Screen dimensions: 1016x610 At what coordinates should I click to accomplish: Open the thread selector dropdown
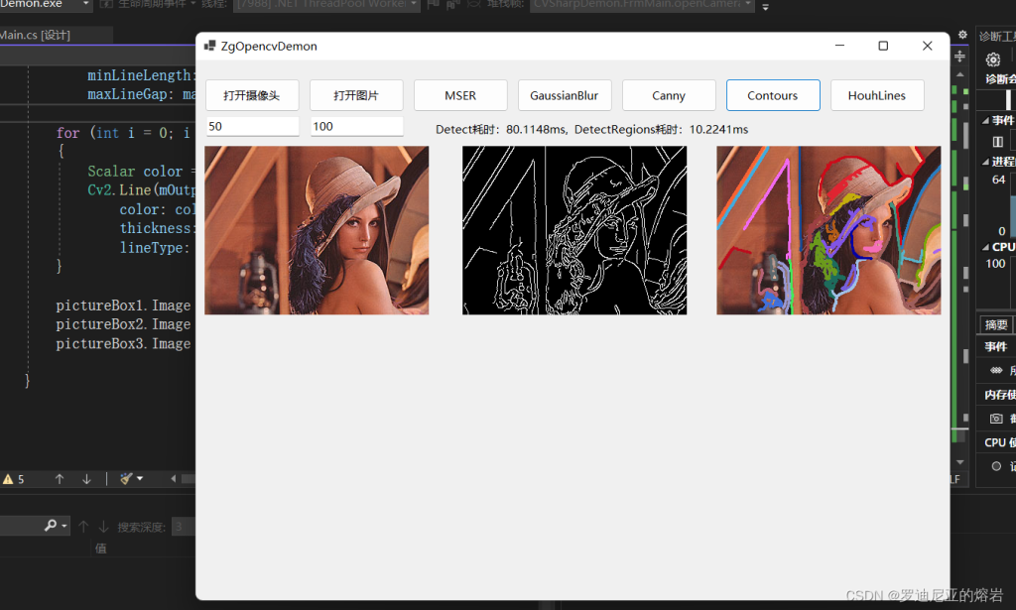coord(414,5)
